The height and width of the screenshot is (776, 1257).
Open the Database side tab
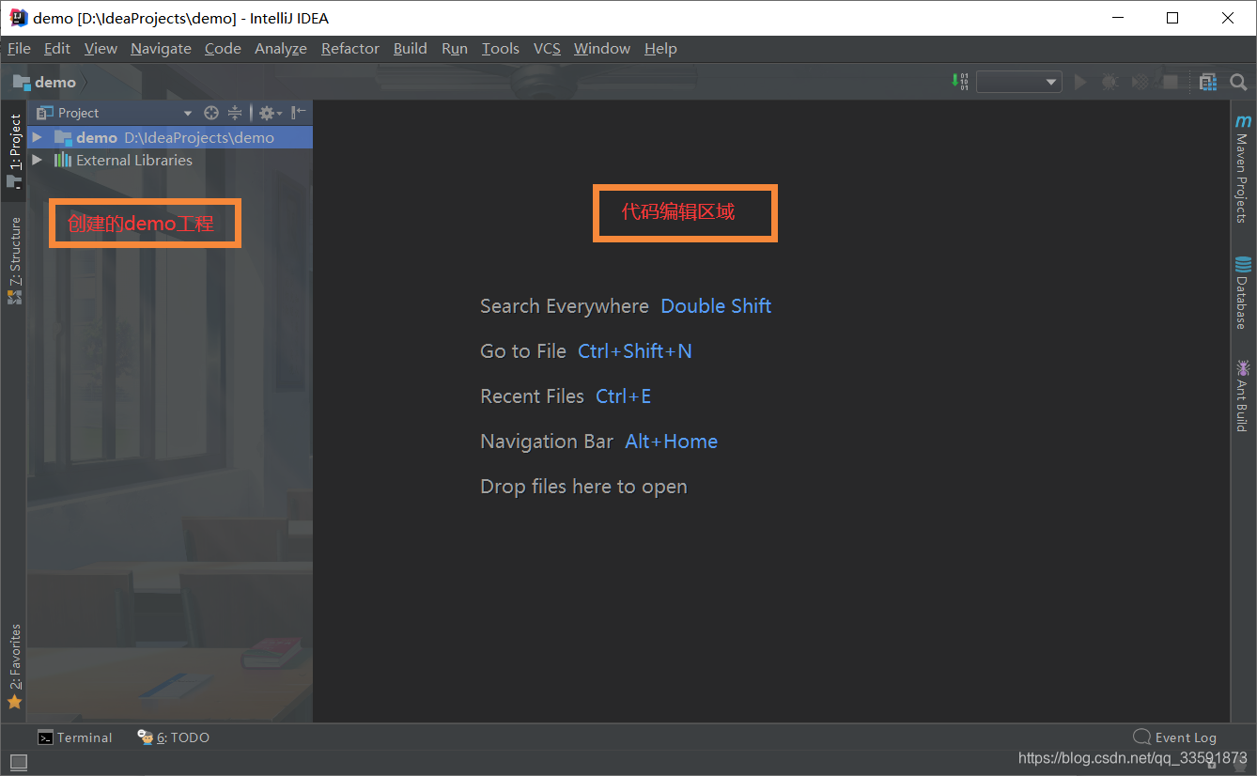(x=1243, y=292)
